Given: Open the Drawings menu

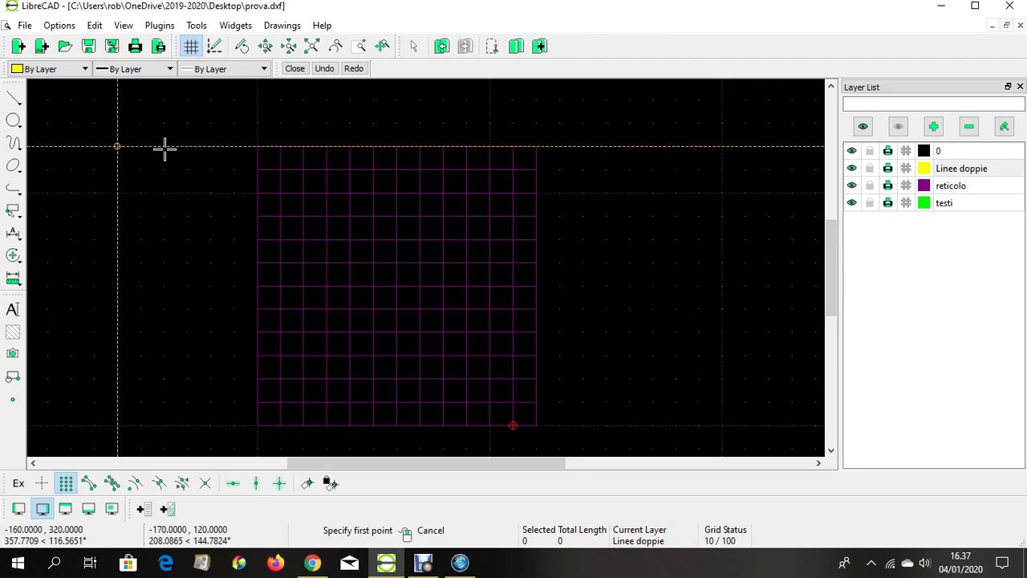Looking at the screenshot, I should (282, 26).
